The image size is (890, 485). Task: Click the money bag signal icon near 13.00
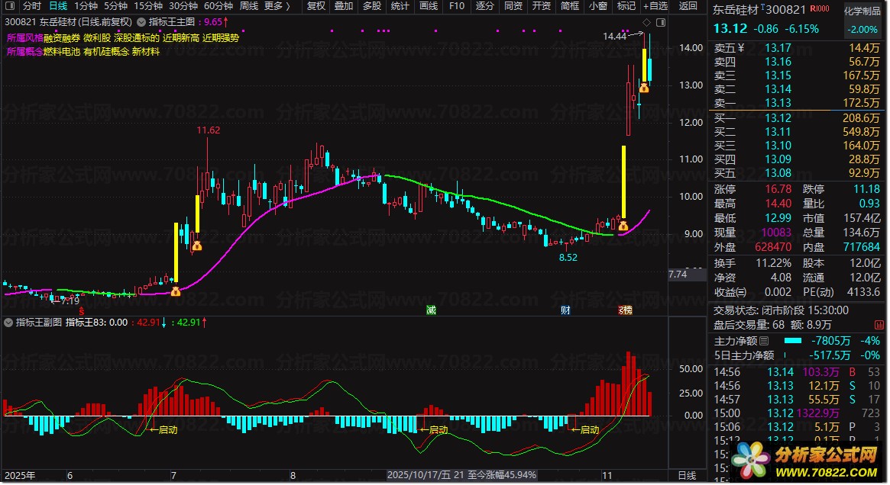pyautogui.click(x=644, y=87)
